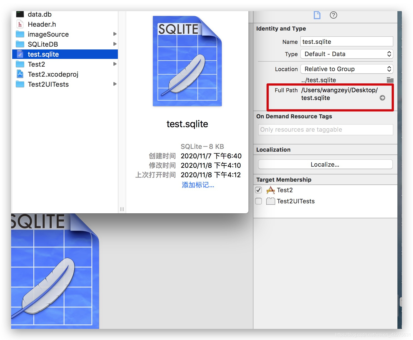
Task: Click the test.sqlite preview file name
Action: tap(187, 124)
